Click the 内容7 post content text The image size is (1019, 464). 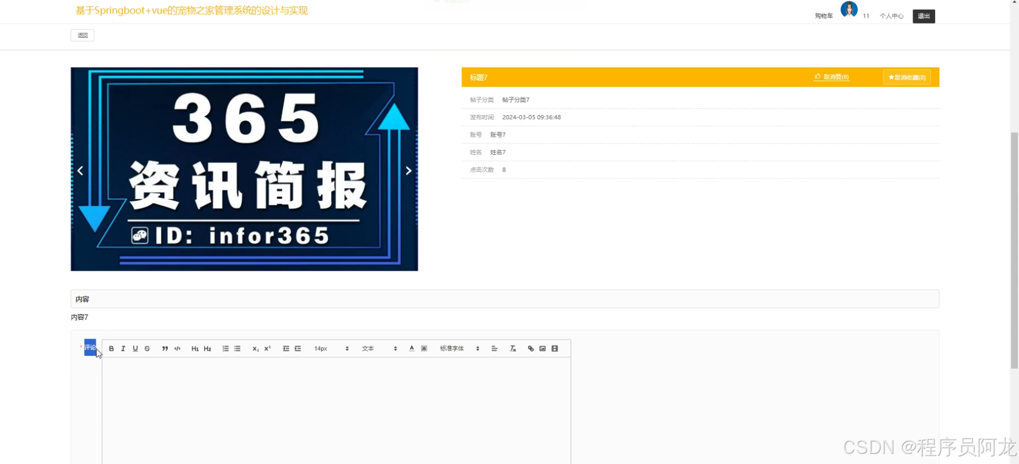coord(80,317)
